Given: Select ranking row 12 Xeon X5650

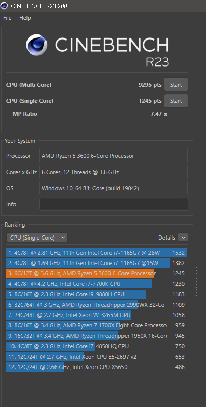Looking at the screenshot, I should [97, 367].
